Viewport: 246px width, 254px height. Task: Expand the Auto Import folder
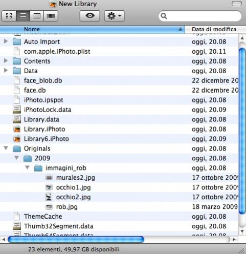click(x=6, y=41)
